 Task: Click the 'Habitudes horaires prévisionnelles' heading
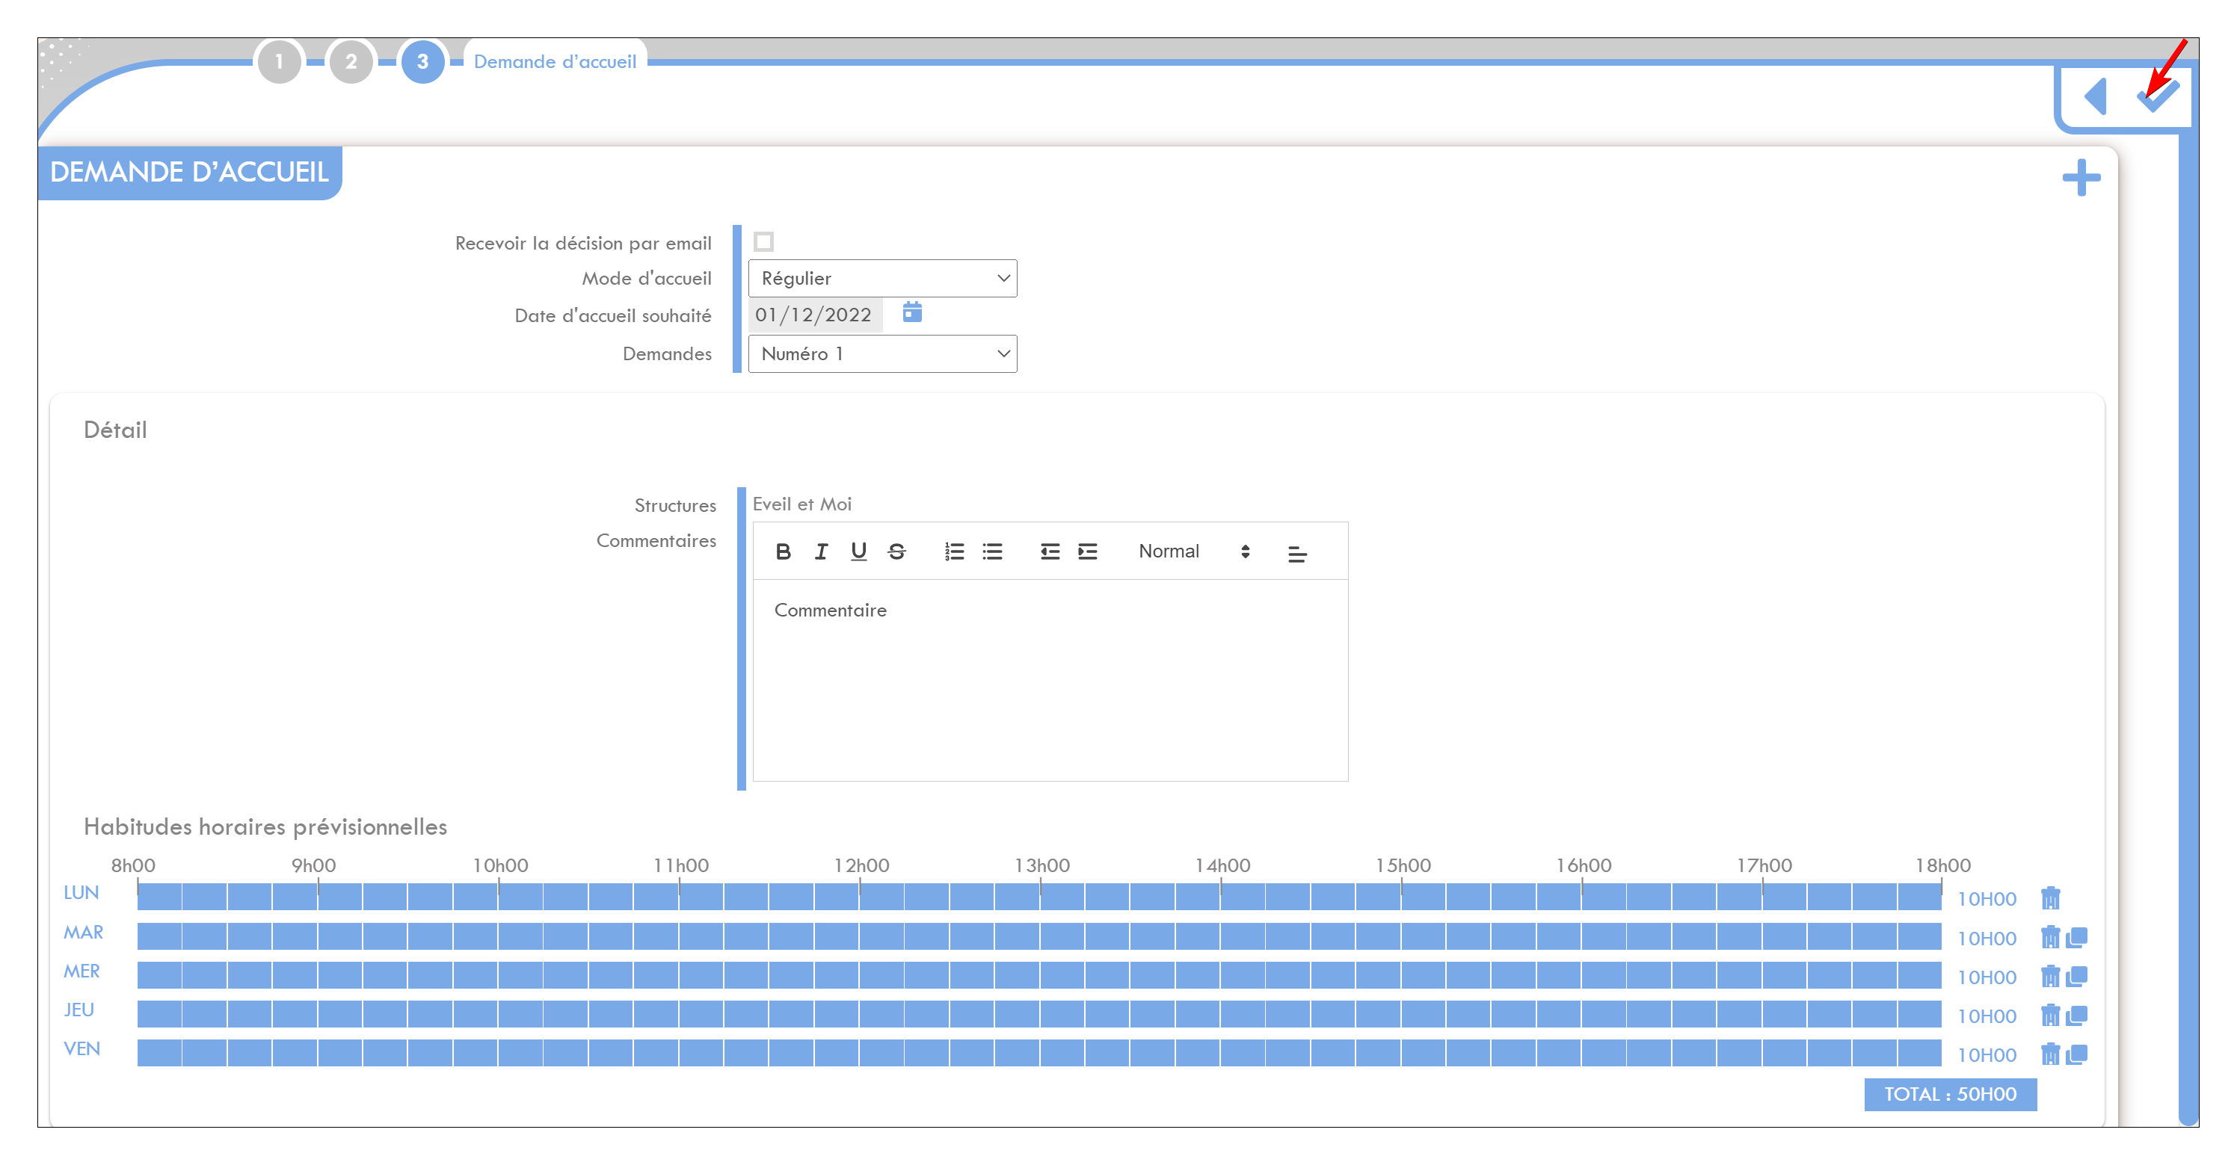click(x=265, y=826)
